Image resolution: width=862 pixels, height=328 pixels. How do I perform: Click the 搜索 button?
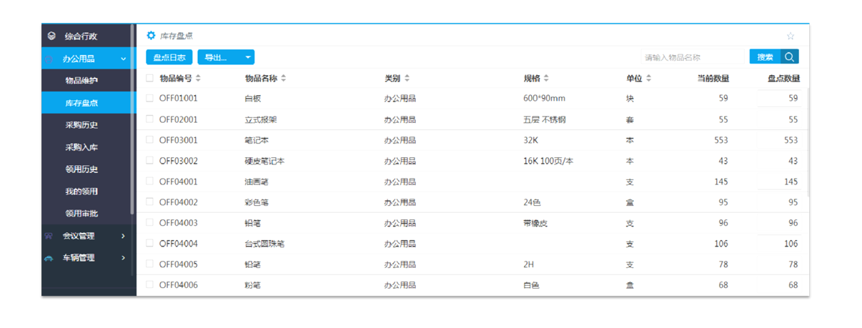pyautogui.click(x=766, y=57)
